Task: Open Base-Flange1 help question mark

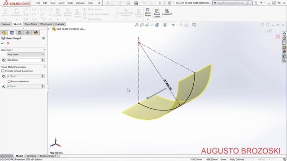Action: tap(43, 38)
